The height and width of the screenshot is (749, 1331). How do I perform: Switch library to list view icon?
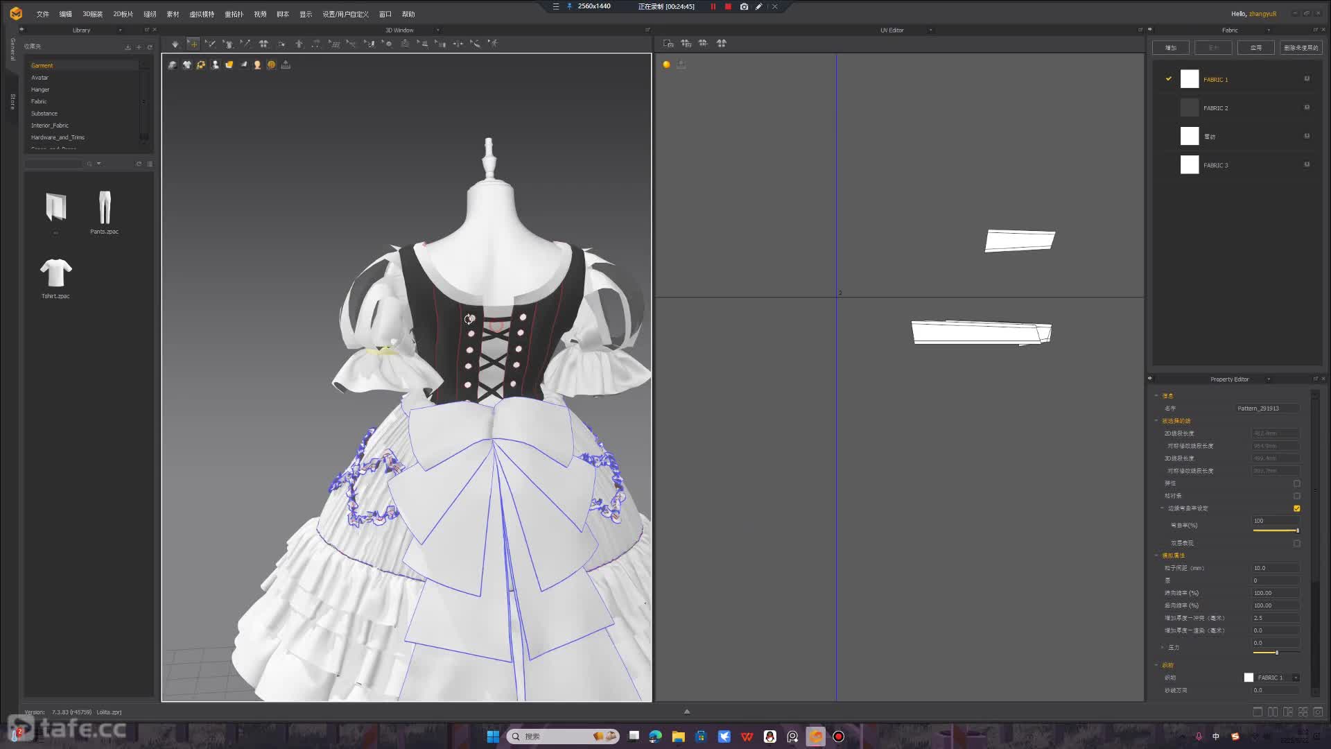[x=150, y=164]
